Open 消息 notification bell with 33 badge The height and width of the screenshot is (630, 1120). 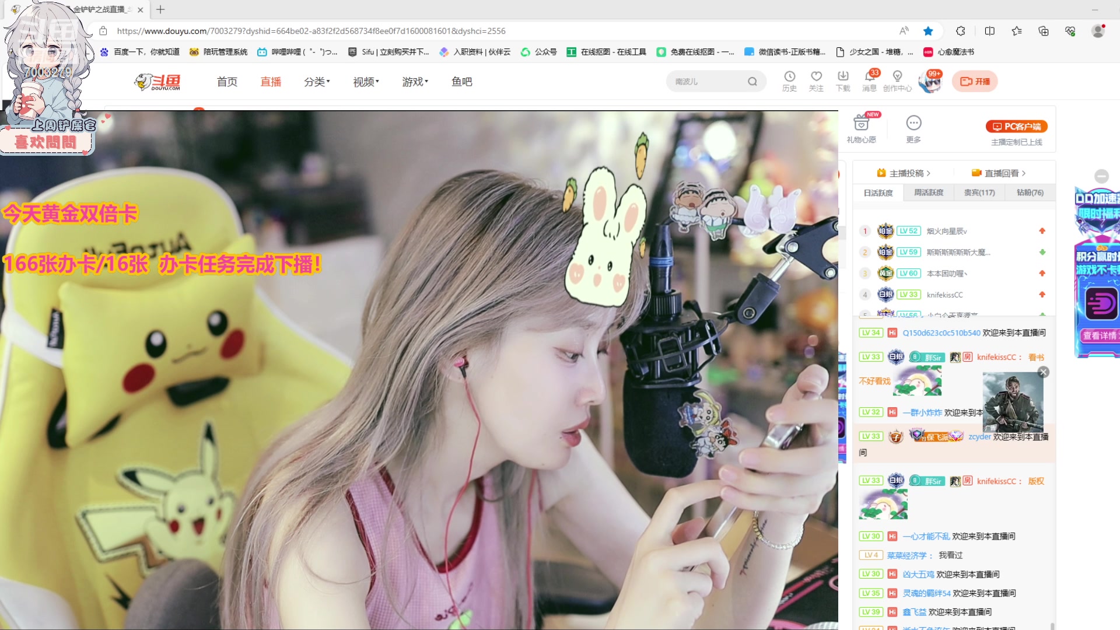pyautogui.click(x=869, y=81)
